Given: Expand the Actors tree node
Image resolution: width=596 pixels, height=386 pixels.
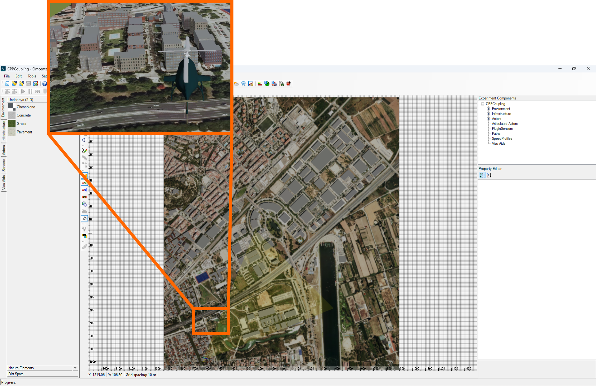Looking at the screenshot, I should [488, 119].
